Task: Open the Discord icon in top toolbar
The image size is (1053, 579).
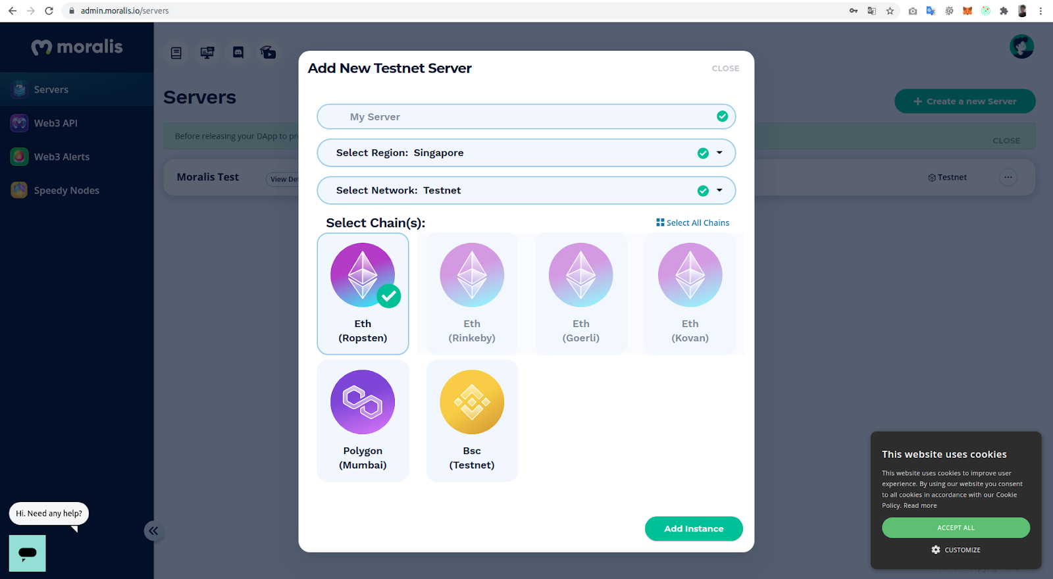Action: pyautogui.click(x=238, y=53)
